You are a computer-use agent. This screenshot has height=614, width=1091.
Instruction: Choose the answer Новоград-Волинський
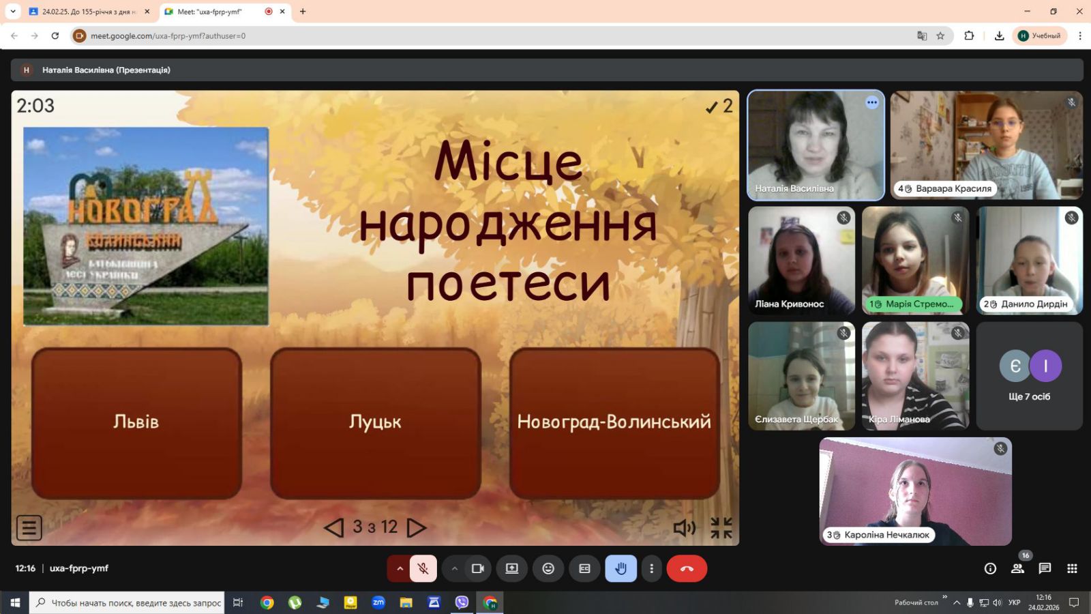614,422
